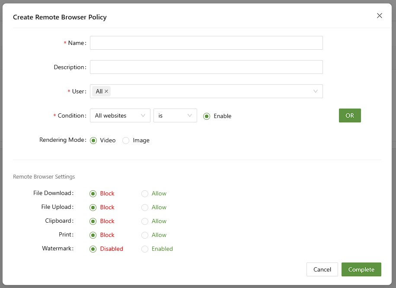Image resolution: width=396 pixels, height=288 pixels.
Task: Select Video rendering mode
Action: [x=93, y=141]
